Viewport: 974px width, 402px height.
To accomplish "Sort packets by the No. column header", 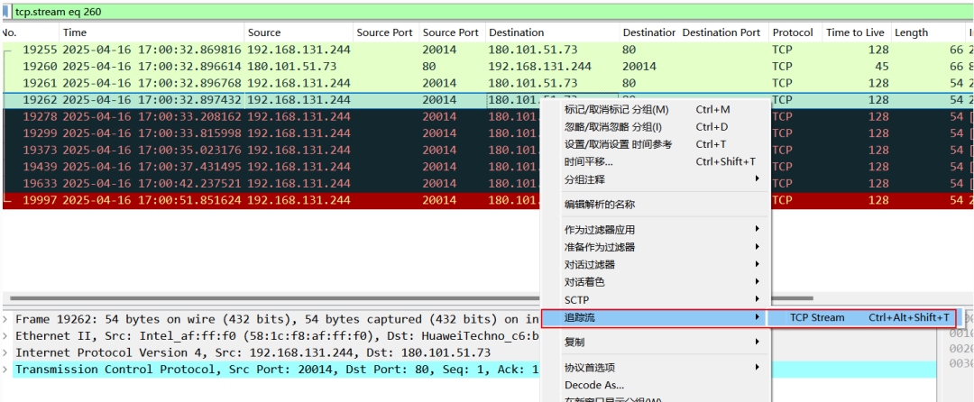I will point(30,32).
